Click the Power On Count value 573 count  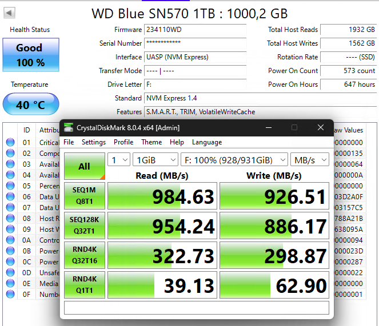[348, 71]
